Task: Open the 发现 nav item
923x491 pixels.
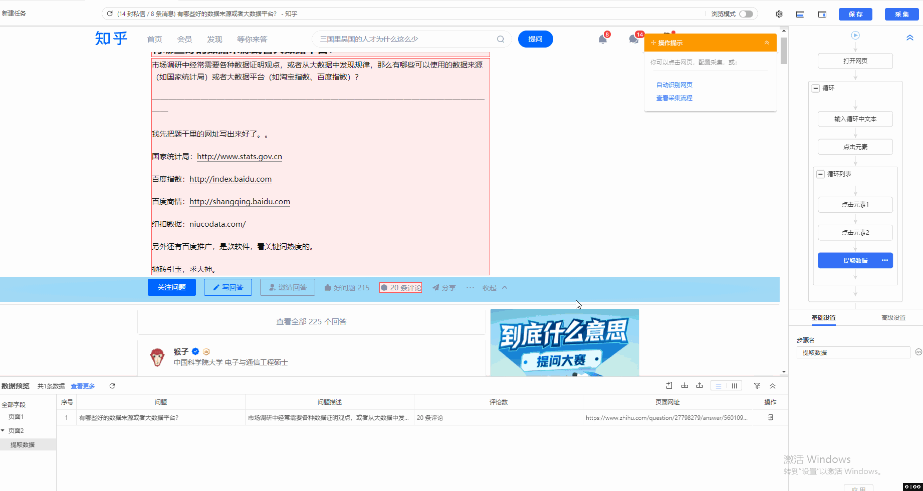Action: click(x=214, y=39)
